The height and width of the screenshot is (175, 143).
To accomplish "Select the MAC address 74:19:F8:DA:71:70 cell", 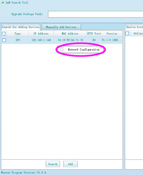I will (71, 40).
